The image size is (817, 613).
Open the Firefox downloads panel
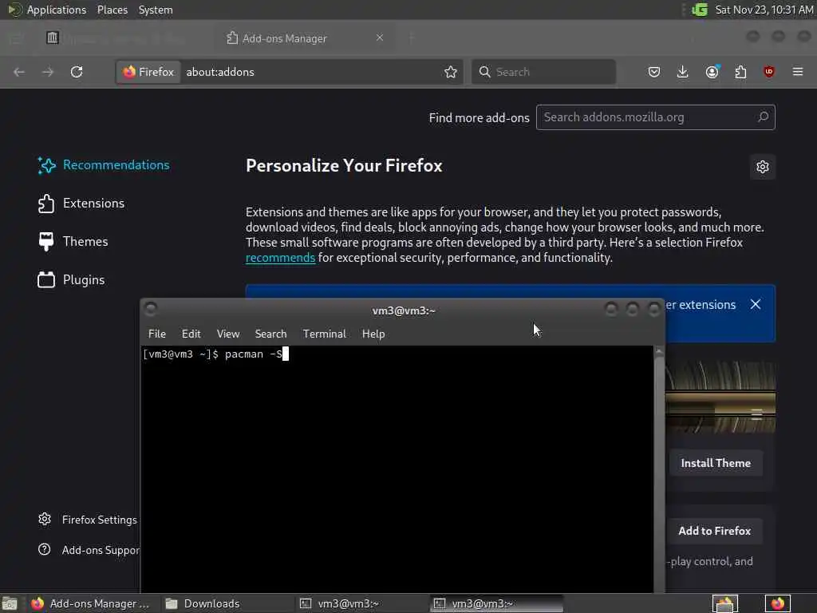[x=683, y=72]
